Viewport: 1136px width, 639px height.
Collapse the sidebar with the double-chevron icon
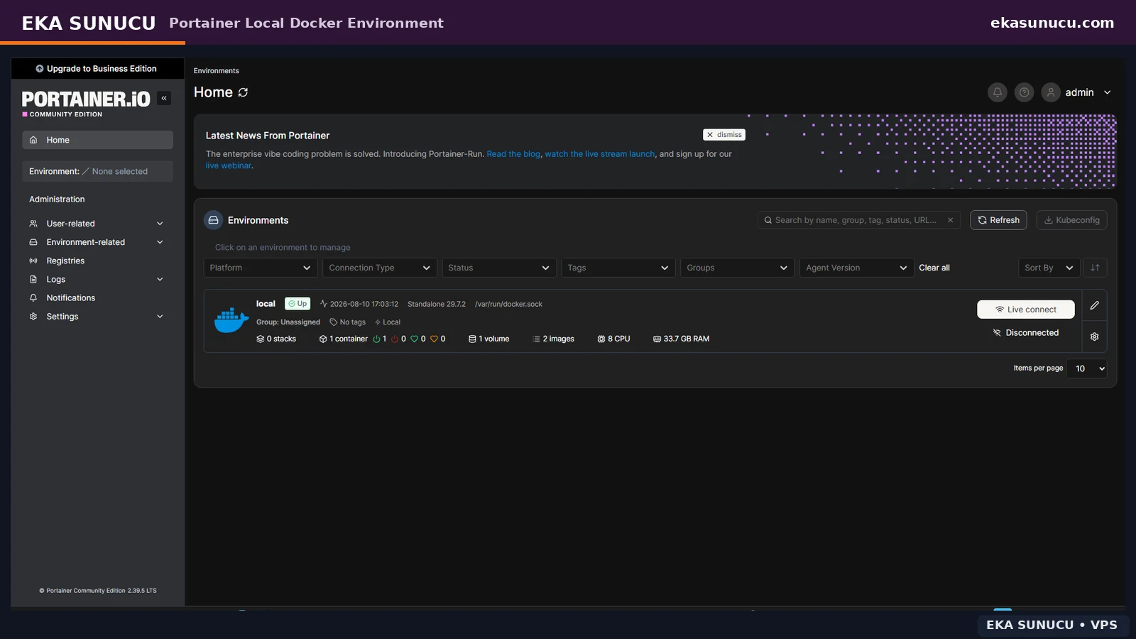pos(164,98)
